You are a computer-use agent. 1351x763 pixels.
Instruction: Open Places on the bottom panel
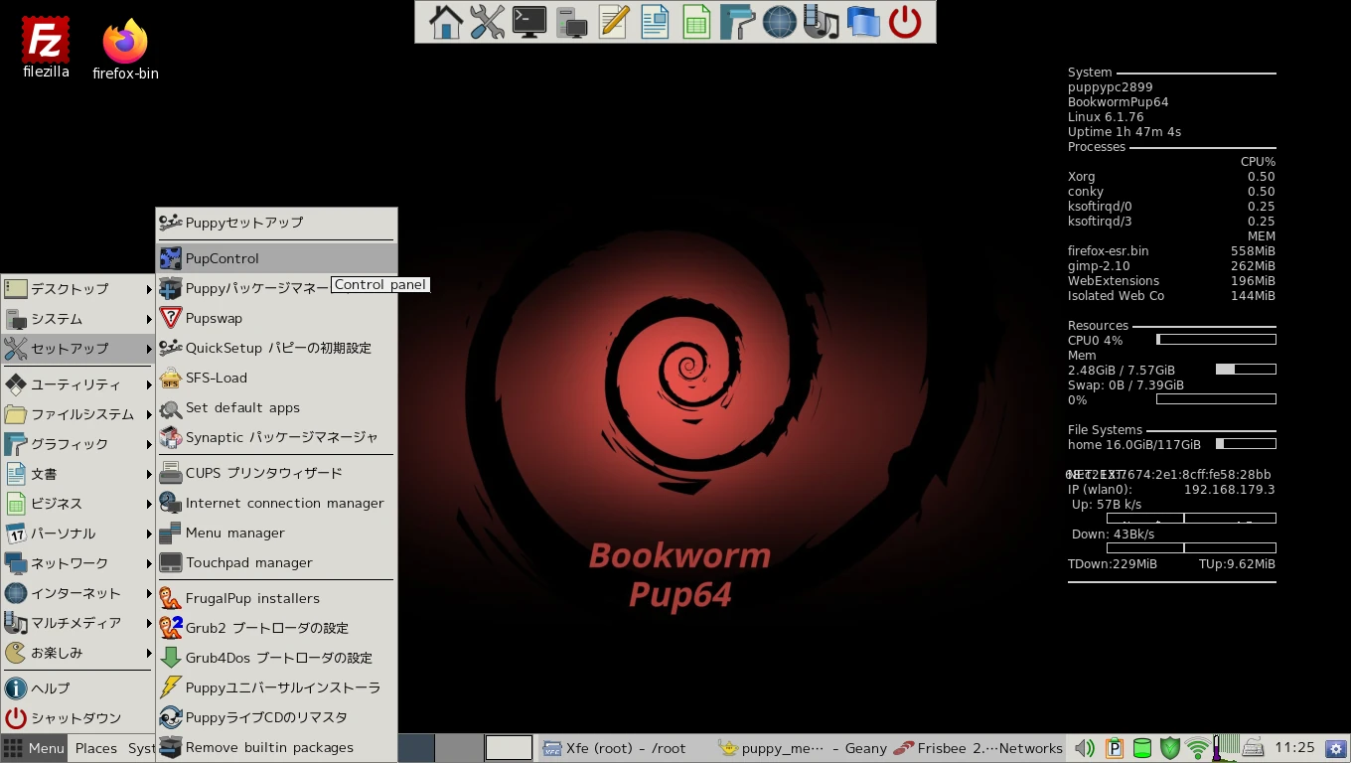tap(96, 748)
